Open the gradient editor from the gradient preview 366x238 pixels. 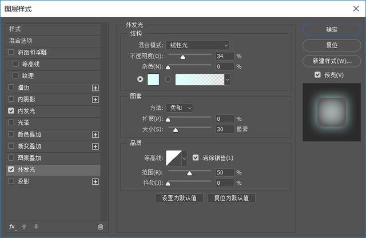[200, 80]
